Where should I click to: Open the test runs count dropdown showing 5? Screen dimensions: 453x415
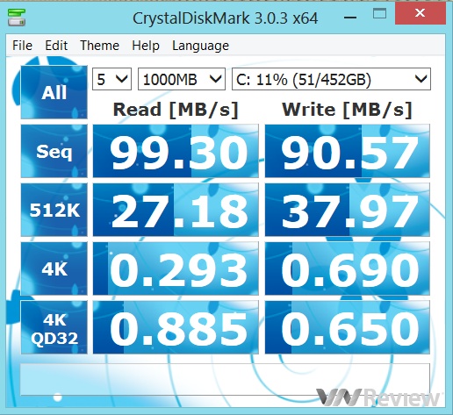pos(111,79)
